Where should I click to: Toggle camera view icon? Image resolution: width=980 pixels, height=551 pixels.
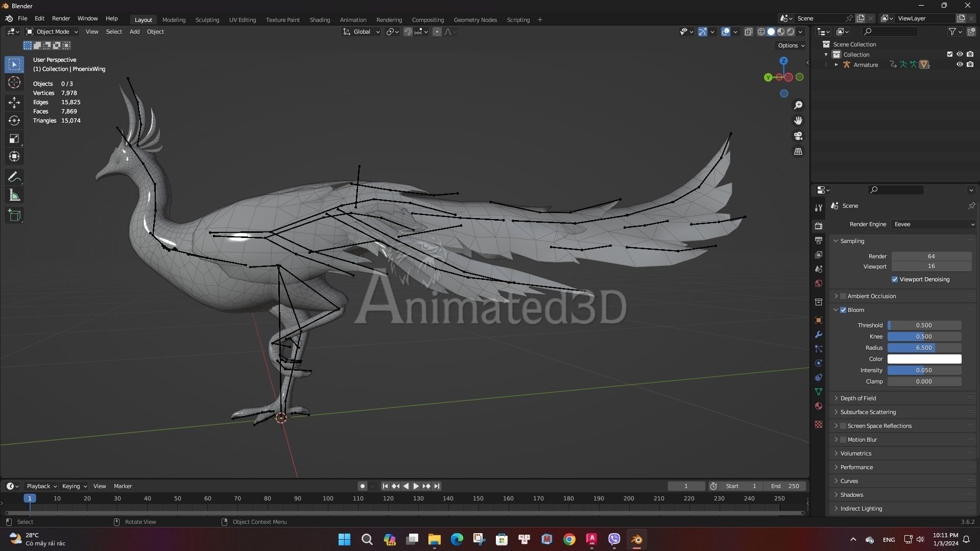tap(798, 136)
